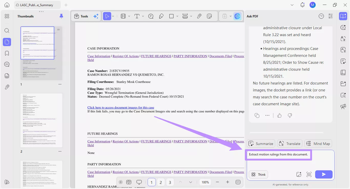Click the search icon in left sidebar
Screen dimensions: 350x189
click(7, 31)
